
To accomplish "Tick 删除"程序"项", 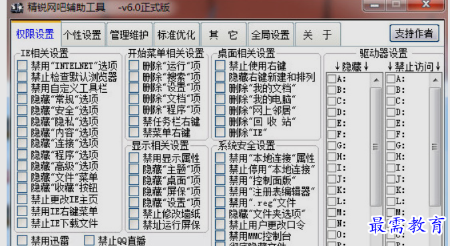I will point(134,109).
